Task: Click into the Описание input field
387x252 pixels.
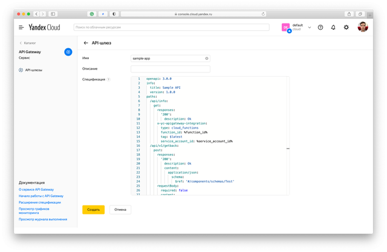Action: (x=170, y=69)
